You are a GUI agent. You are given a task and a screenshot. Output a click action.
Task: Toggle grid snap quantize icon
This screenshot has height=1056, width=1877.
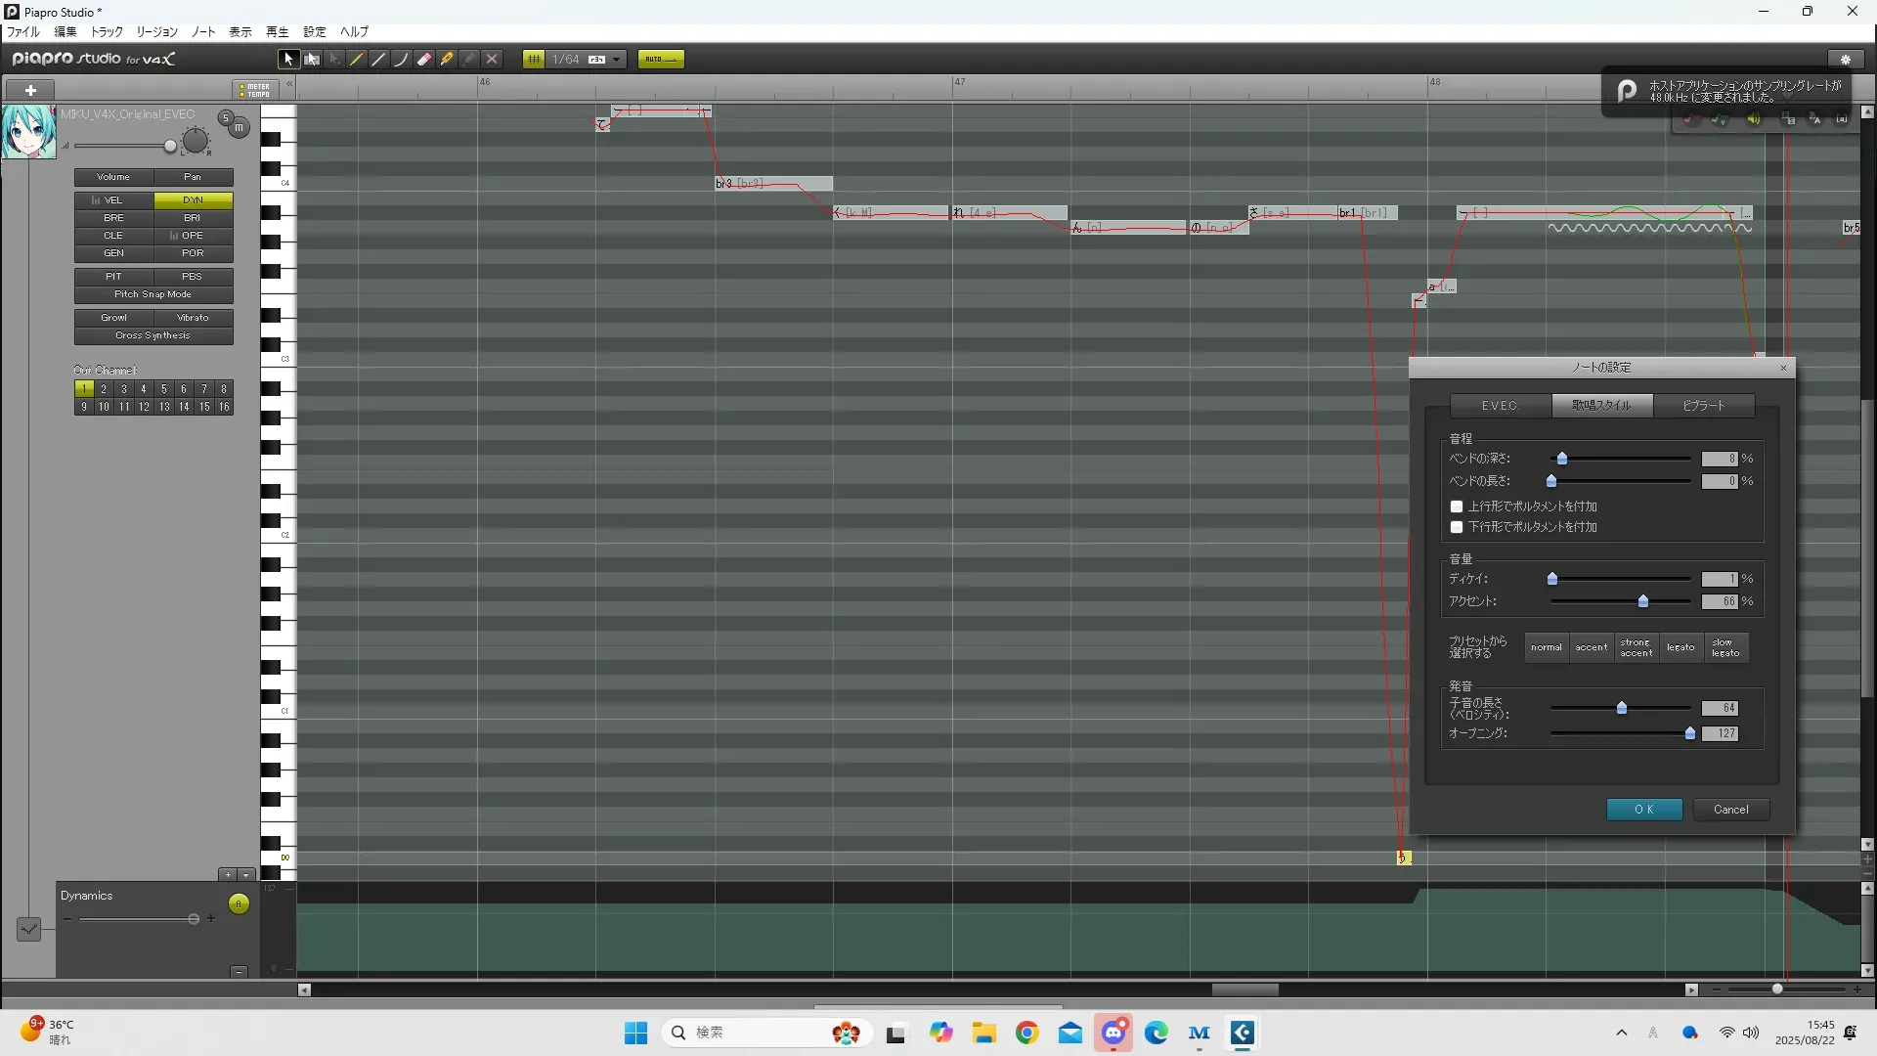[534, 60]
